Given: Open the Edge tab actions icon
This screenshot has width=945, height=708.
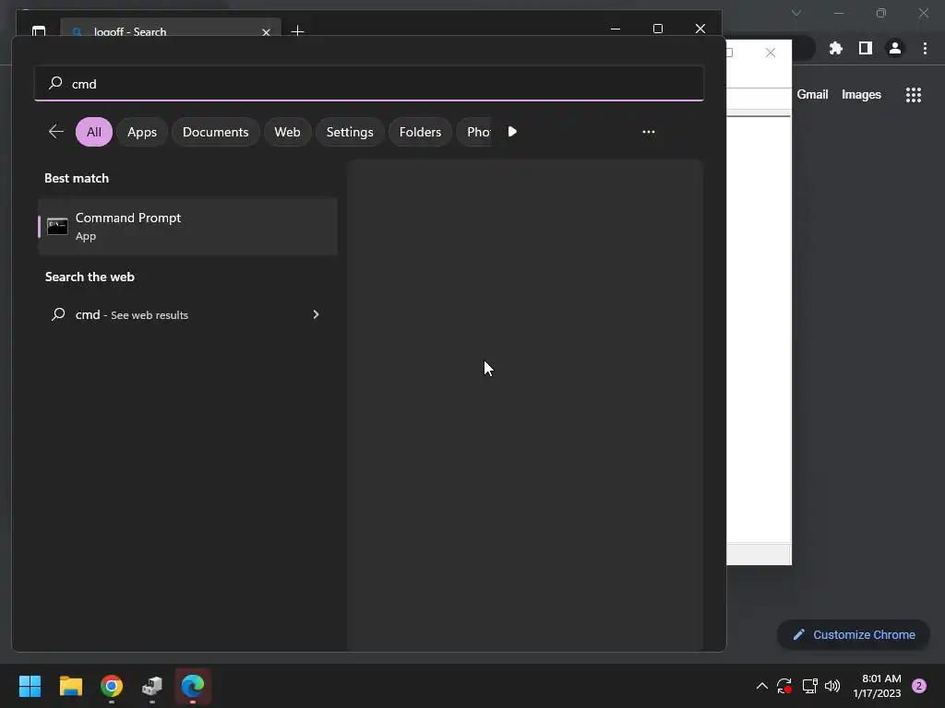Looking at the screenshot, I should tap(39, 30).
